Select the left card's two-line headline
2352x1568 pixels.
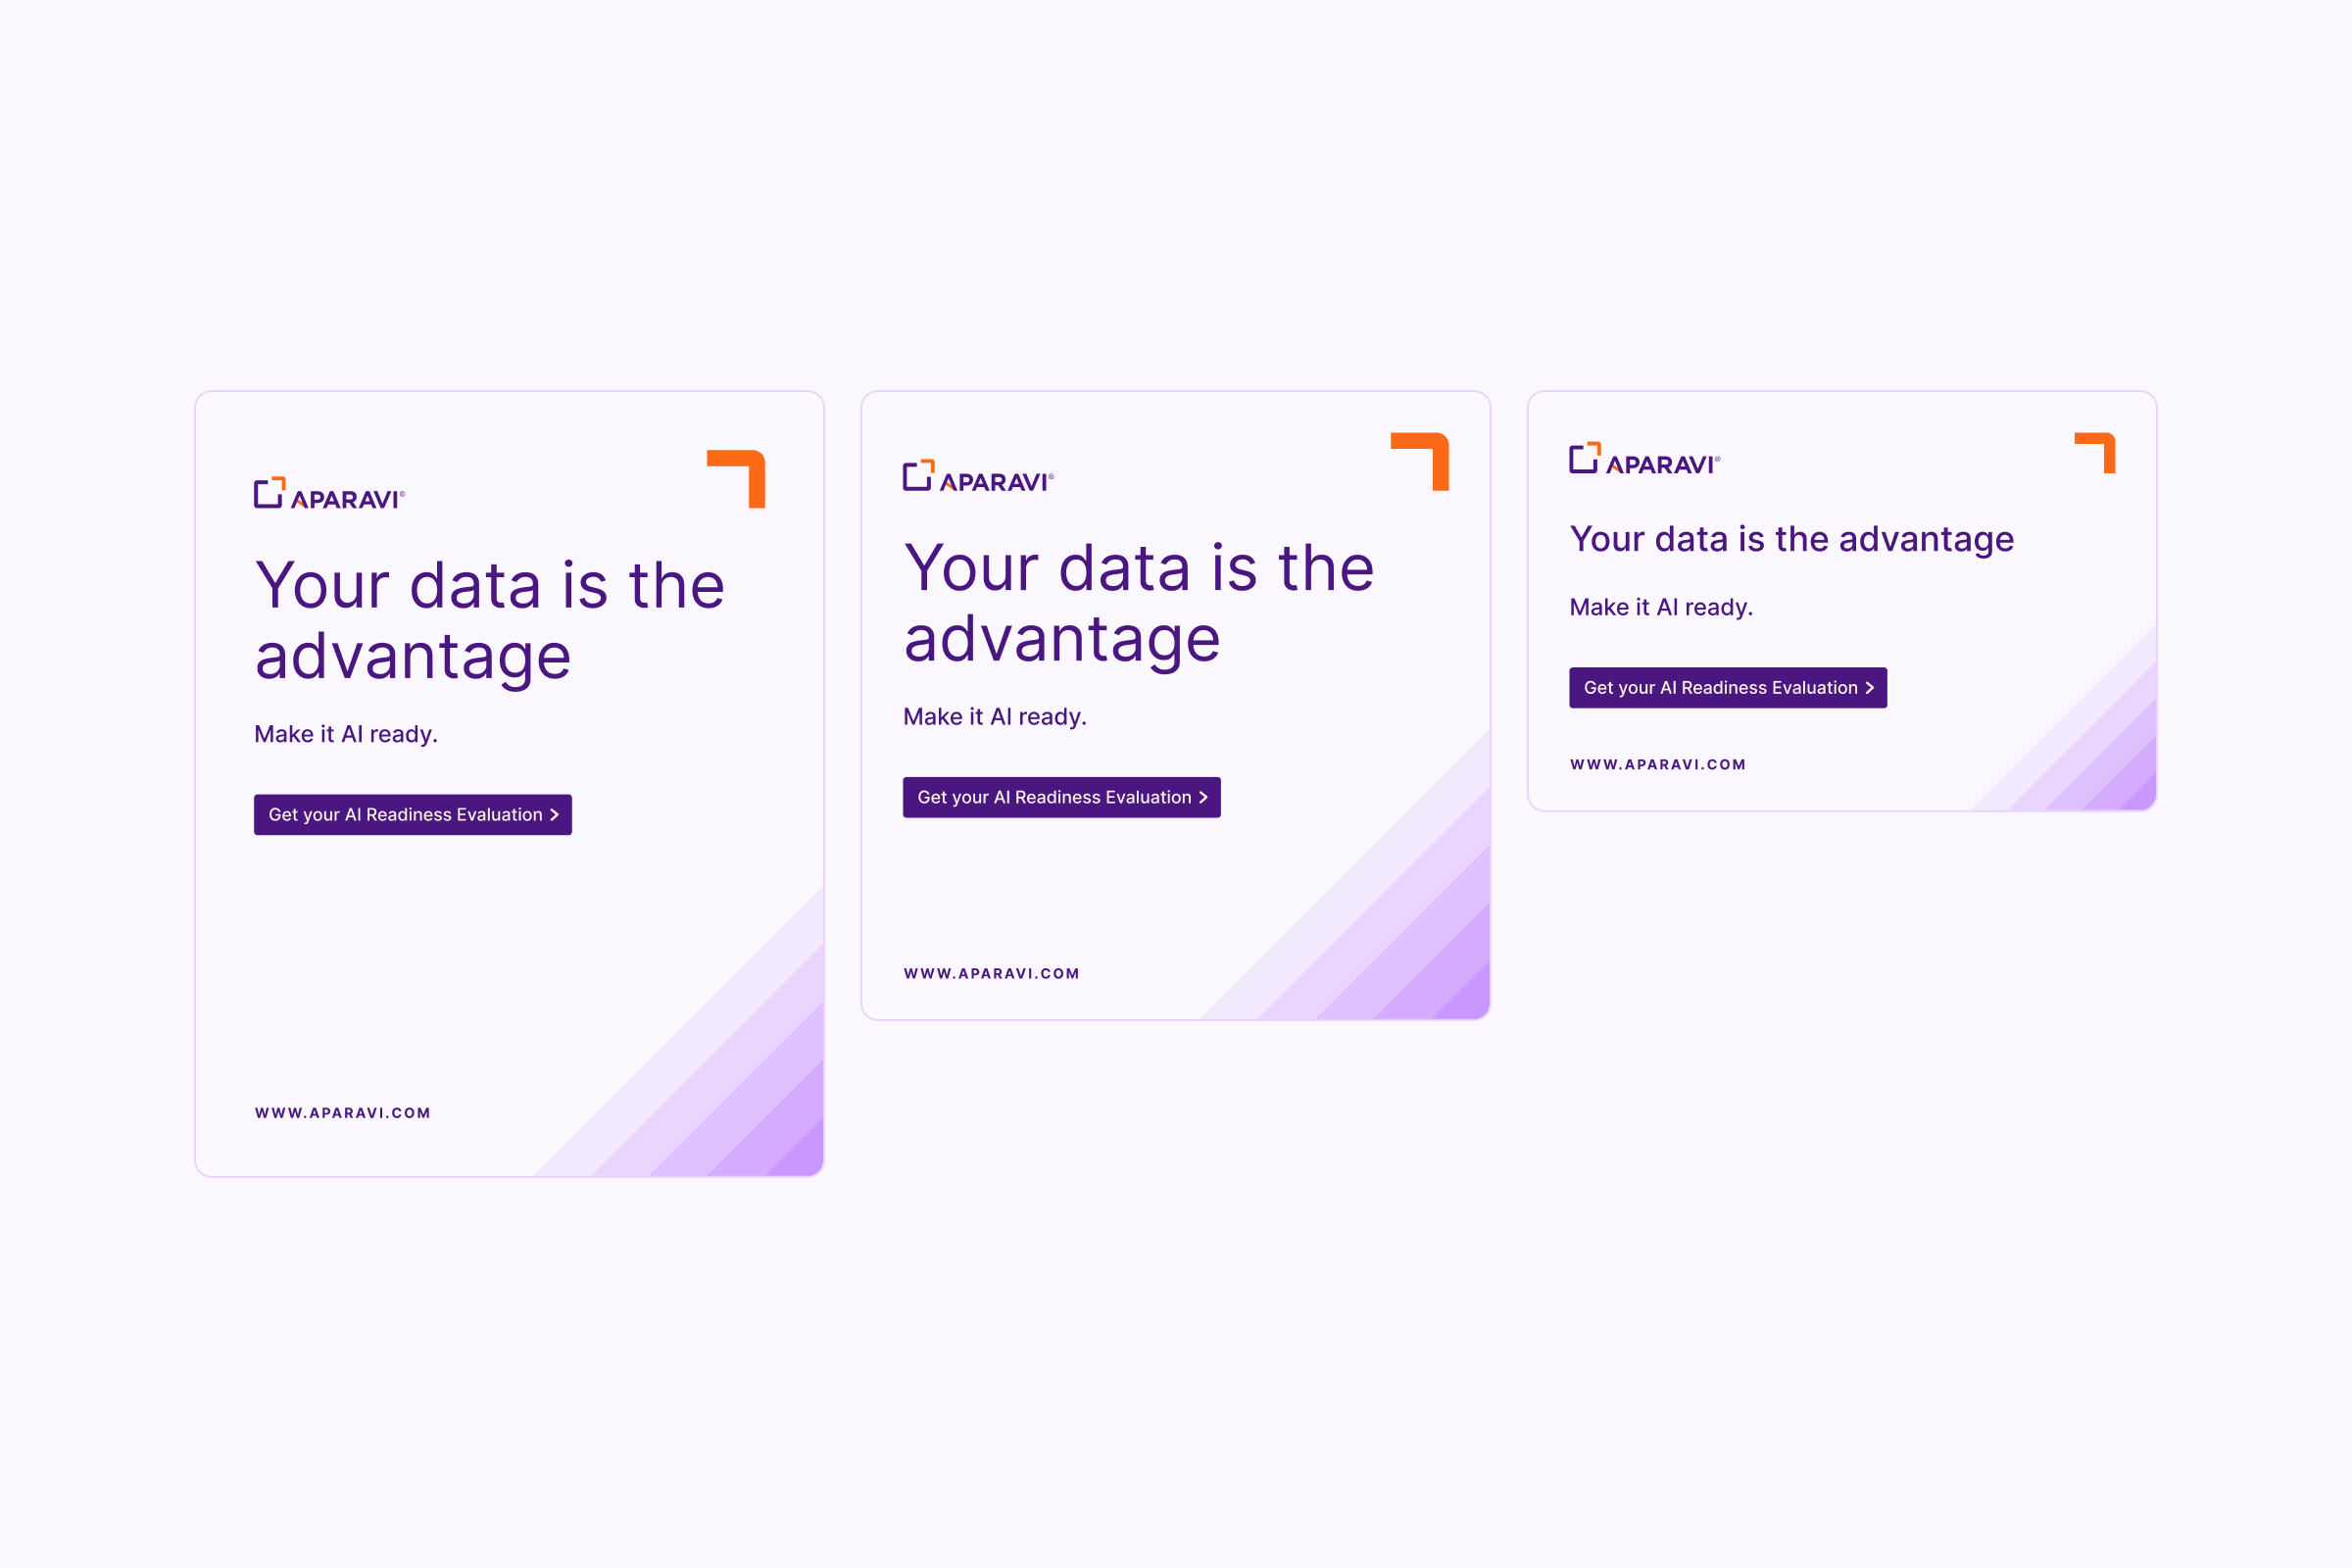pyautogui.click(x=490, y=622)
